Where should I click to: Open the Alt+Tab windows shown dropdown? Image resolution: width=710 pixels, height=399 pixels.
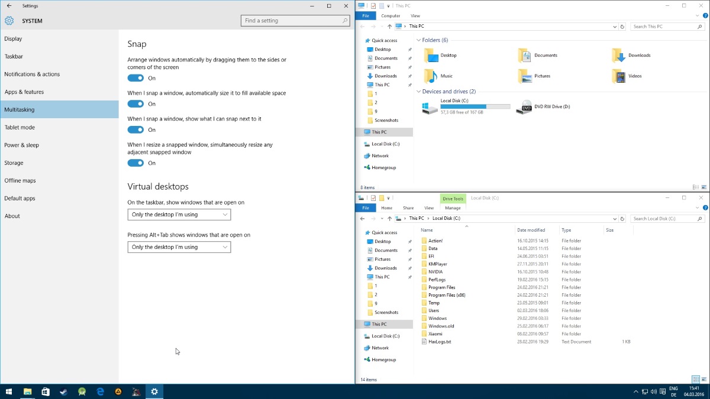(179, 247)
